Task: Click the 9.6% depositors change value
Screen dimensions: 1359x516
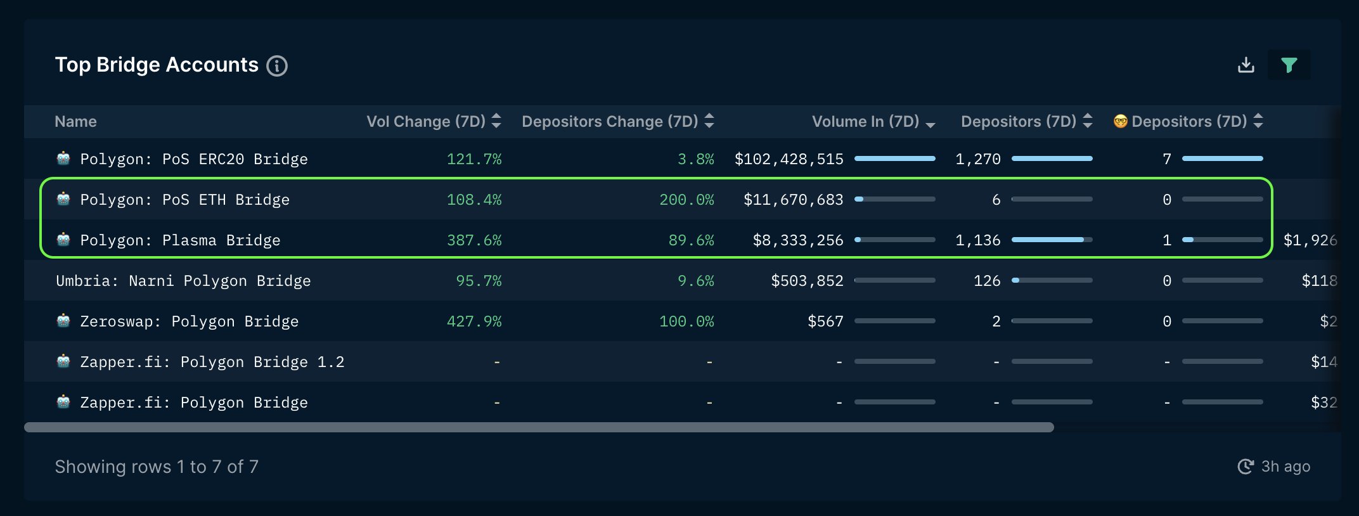Action: pos(695,281)
